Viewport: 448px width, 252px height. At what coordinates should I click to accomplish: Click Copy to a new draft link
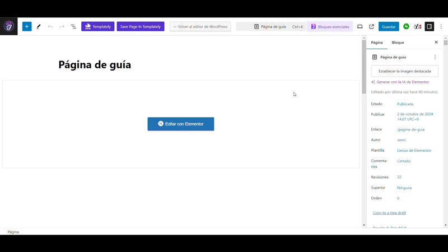click(389, 213)
